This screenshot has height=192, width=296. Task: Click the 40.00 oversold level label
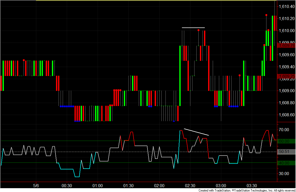click(286, 163)
